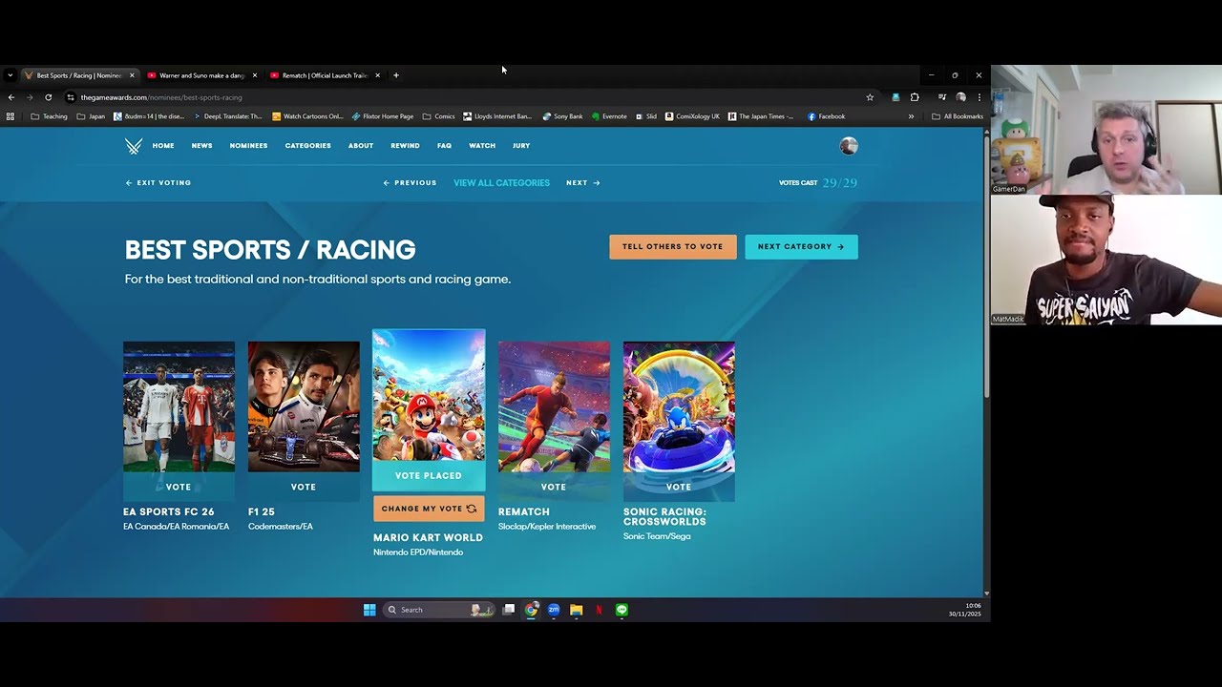1222x687 pixels.
Task: Open ABOUT in site navigation
Action: click(x=361, y=146)
